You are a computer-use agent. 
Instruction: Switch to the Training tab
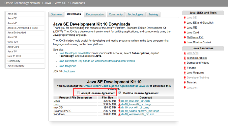[153, 14]
